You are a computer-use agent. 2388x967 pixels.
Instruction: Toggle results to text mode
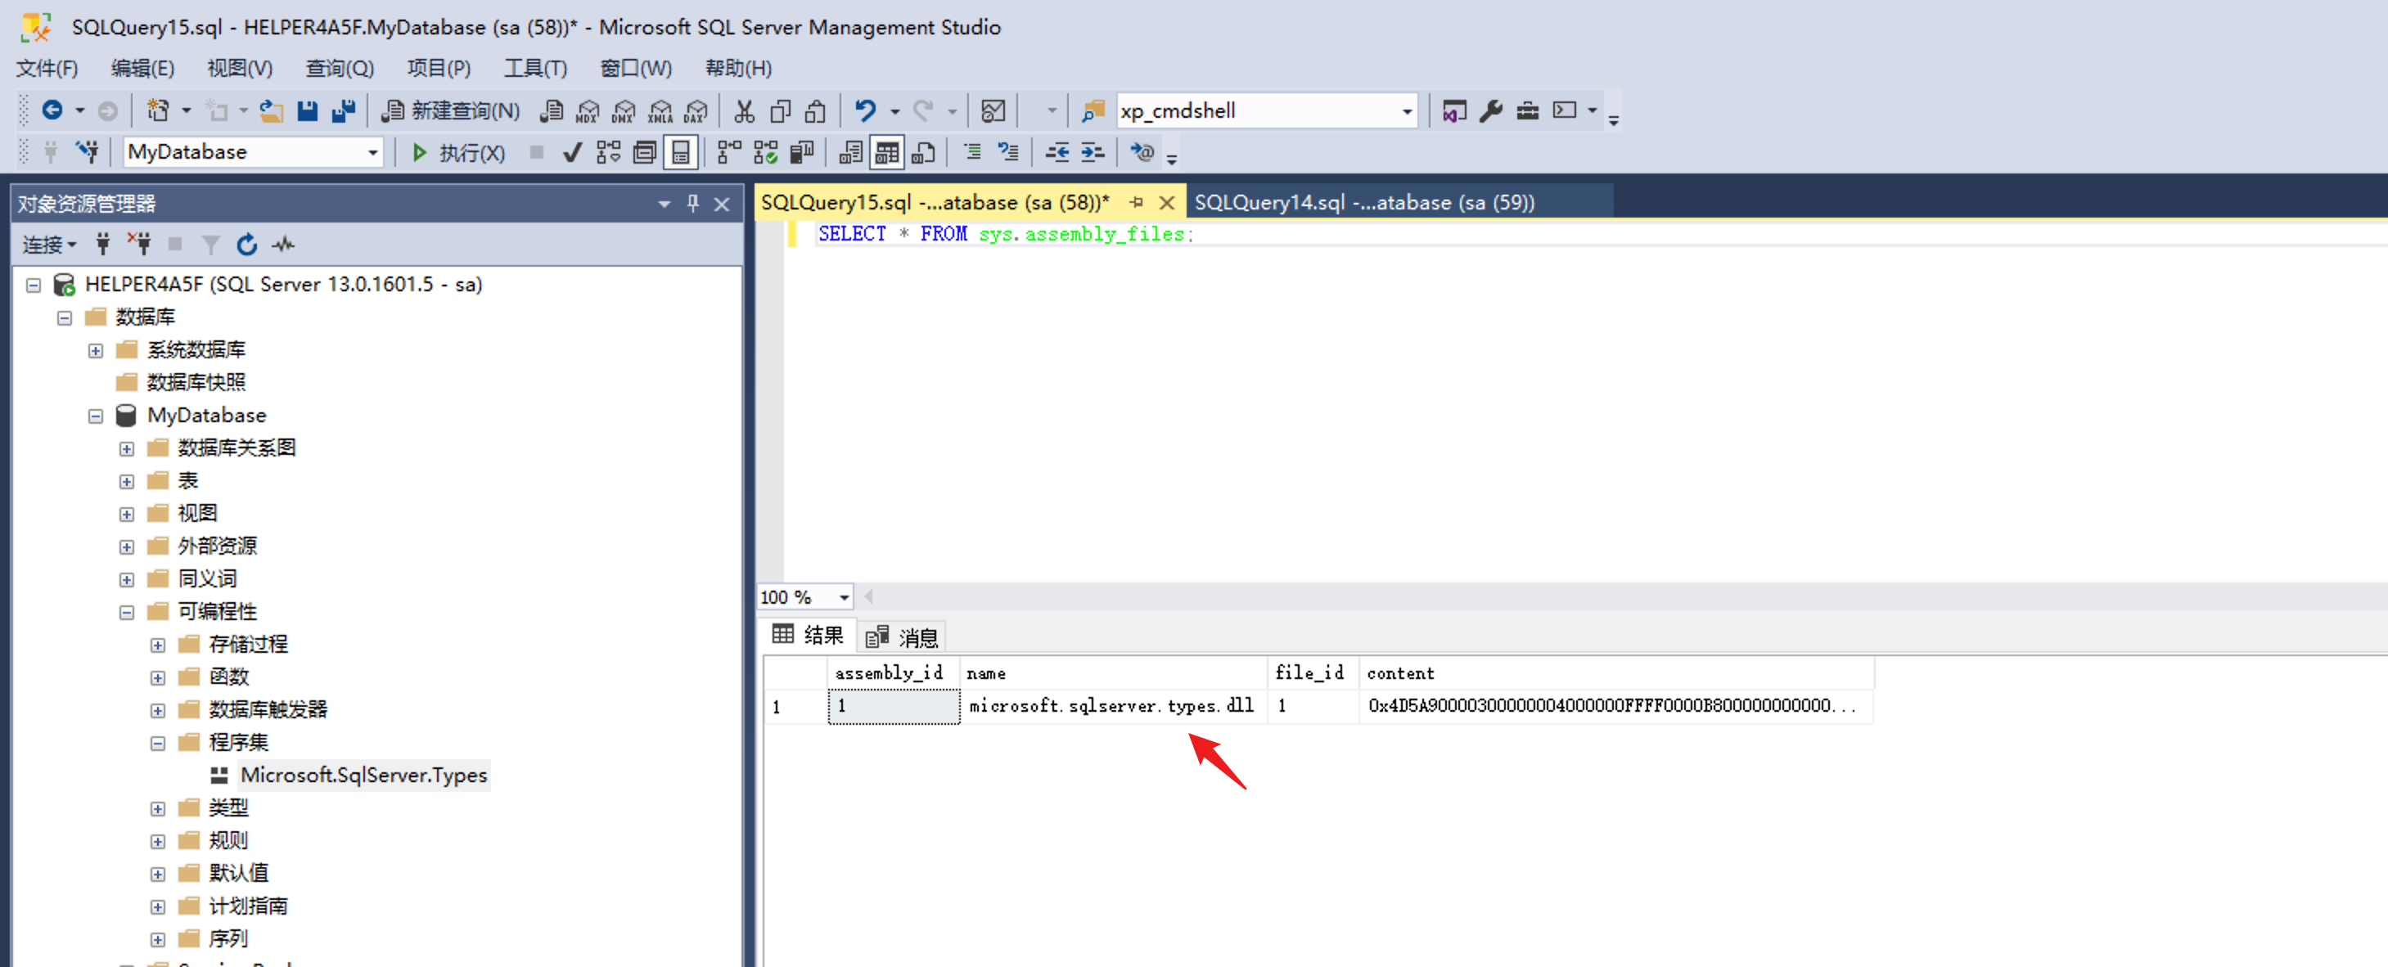(850, 152)
